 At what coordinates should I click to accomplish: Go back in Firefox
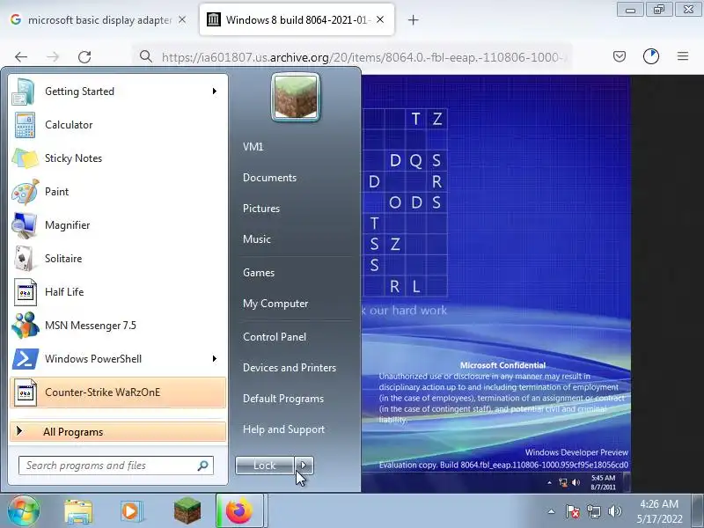tap(21, 57)
